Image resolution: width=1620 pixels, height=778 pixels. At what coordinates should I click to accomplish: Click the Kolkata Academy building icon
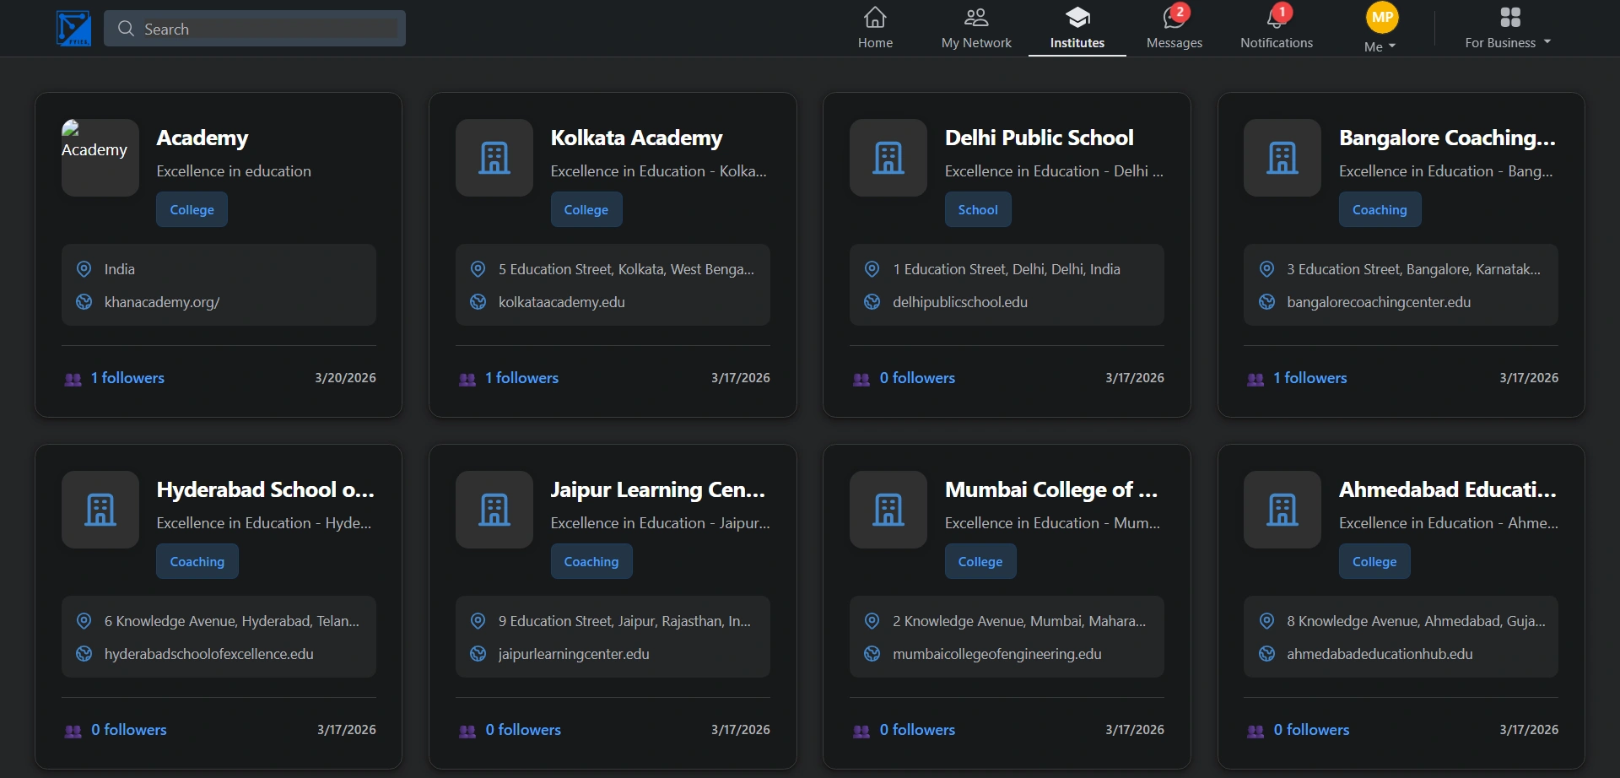(x=494, y=158)
